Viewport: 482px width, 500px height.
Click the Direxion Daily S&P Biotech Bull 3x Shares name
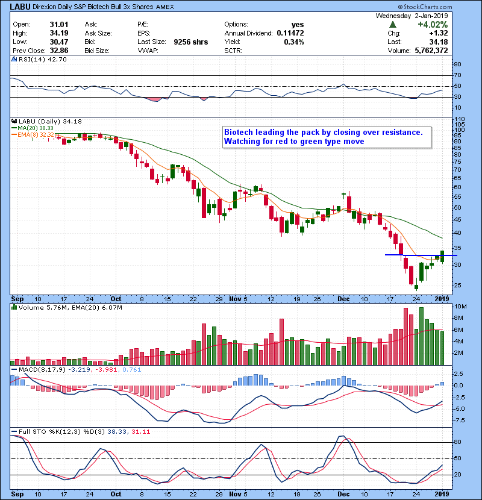coord(93,7)
